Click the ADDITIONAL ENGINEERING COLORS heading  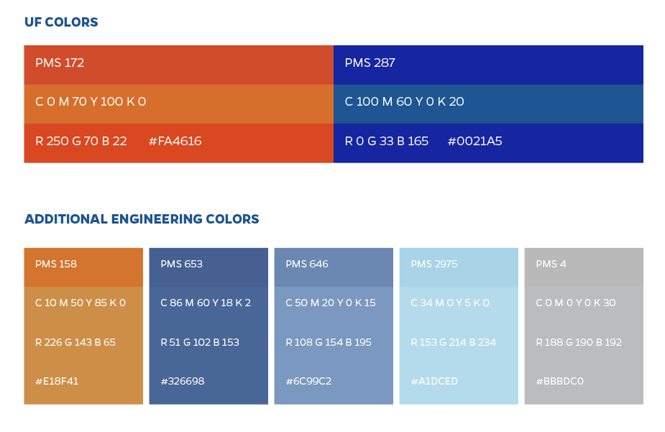tap(142, 219)
